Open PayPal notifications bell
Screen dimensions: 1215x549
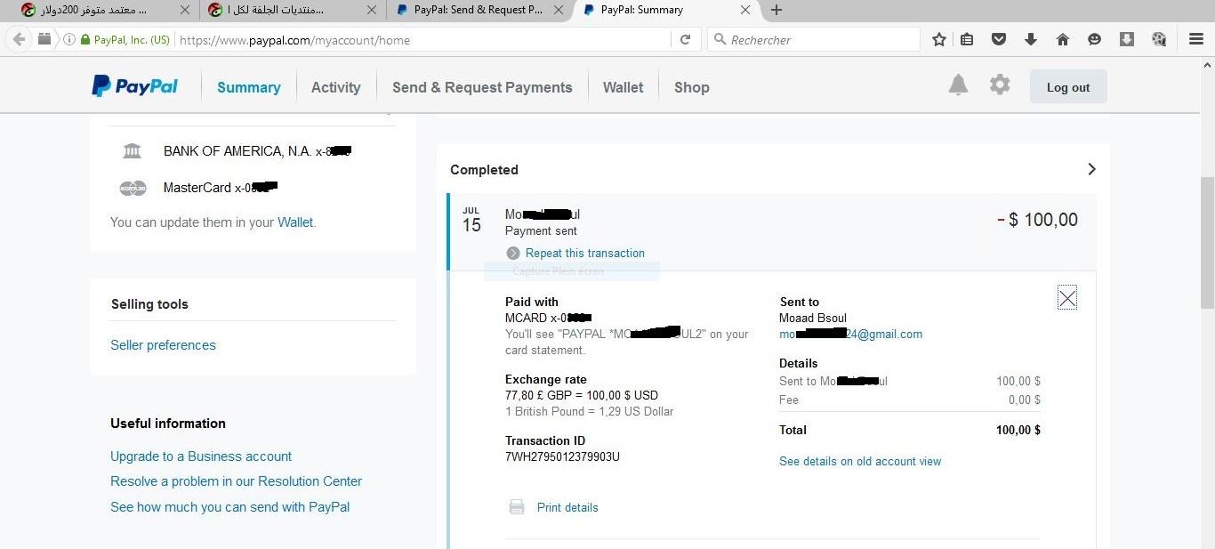coord(958,85)
